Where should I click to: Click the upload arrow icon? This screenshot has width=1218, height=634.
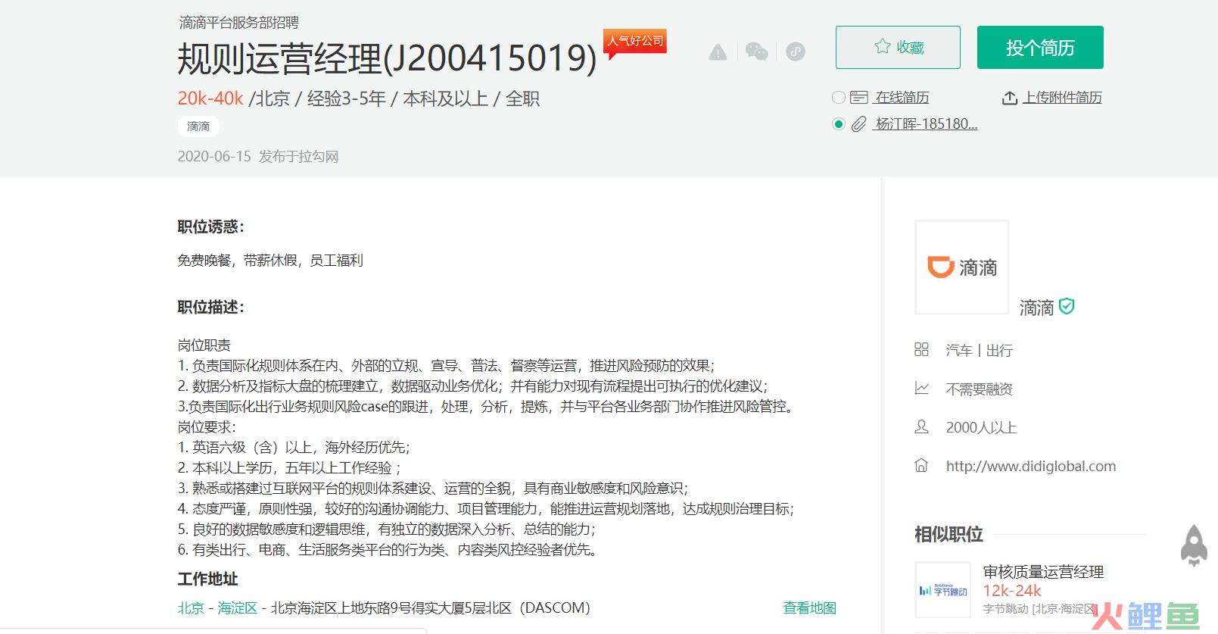pos(1009,98)
